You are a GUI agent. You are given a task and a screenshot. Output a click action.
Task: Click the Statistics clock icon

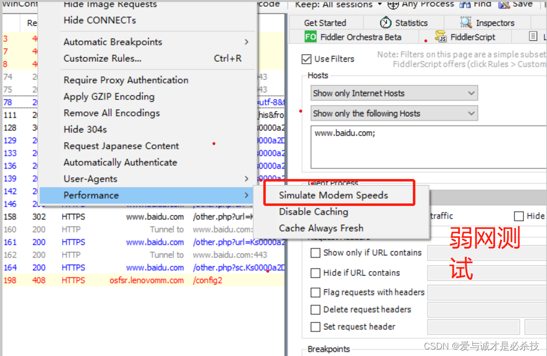coord(385,22)
